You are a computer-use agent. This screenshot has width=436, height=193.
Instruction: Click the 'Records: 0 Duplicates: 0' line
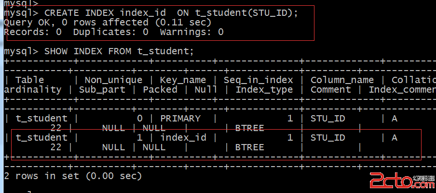(114, 32)
